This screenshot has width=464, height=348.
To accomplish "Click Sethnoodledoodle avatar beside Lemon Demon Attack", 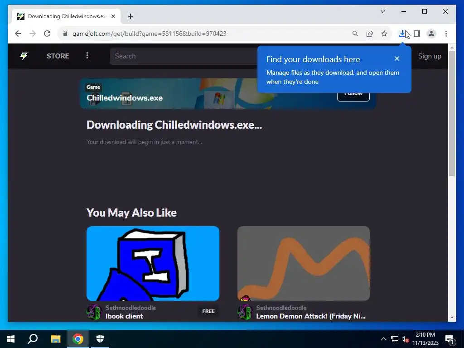I will click(x=245, y=312).
